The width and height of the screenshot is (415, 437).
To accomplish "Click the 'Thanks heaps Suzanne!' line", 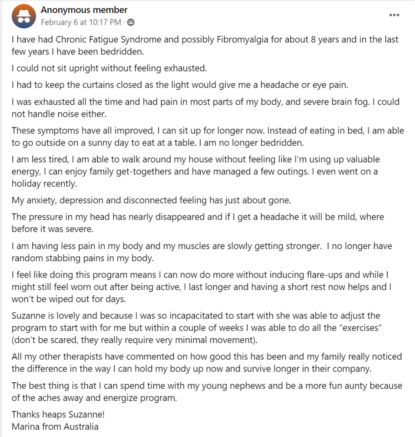I will (x=58, y=414).
